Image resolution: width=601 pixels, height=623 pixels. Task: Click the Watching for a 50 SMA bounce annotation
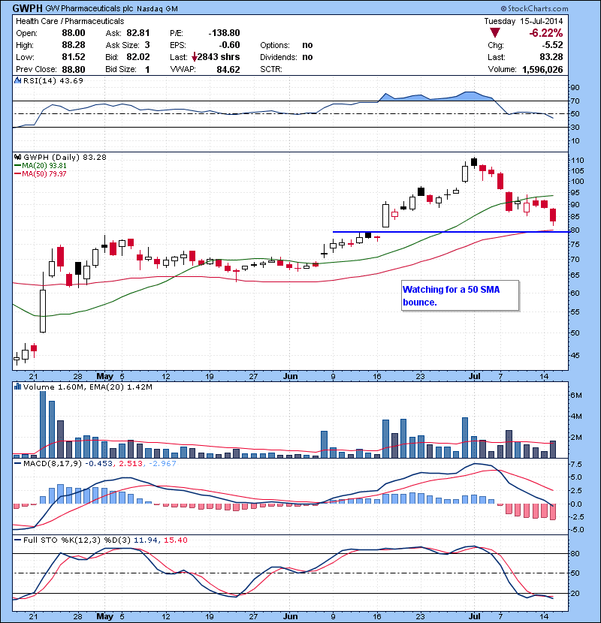click(461, 296)
